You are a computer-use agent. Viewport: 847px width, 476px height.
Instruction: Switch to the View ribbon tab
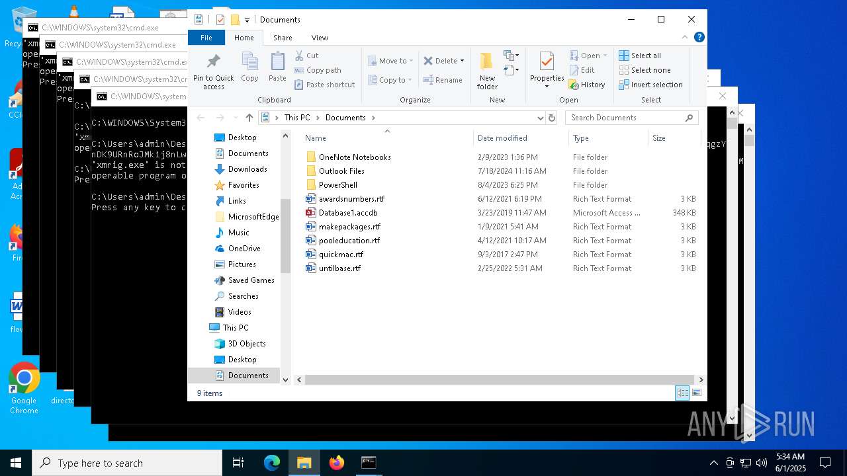320,38
